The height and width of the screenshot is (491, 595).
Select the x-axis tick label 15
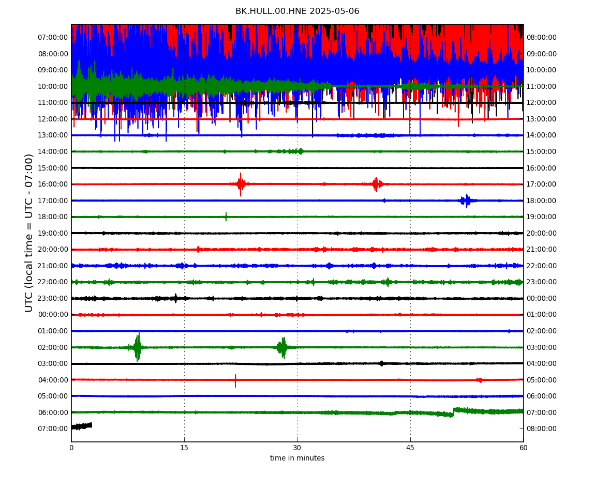point(184,448)
